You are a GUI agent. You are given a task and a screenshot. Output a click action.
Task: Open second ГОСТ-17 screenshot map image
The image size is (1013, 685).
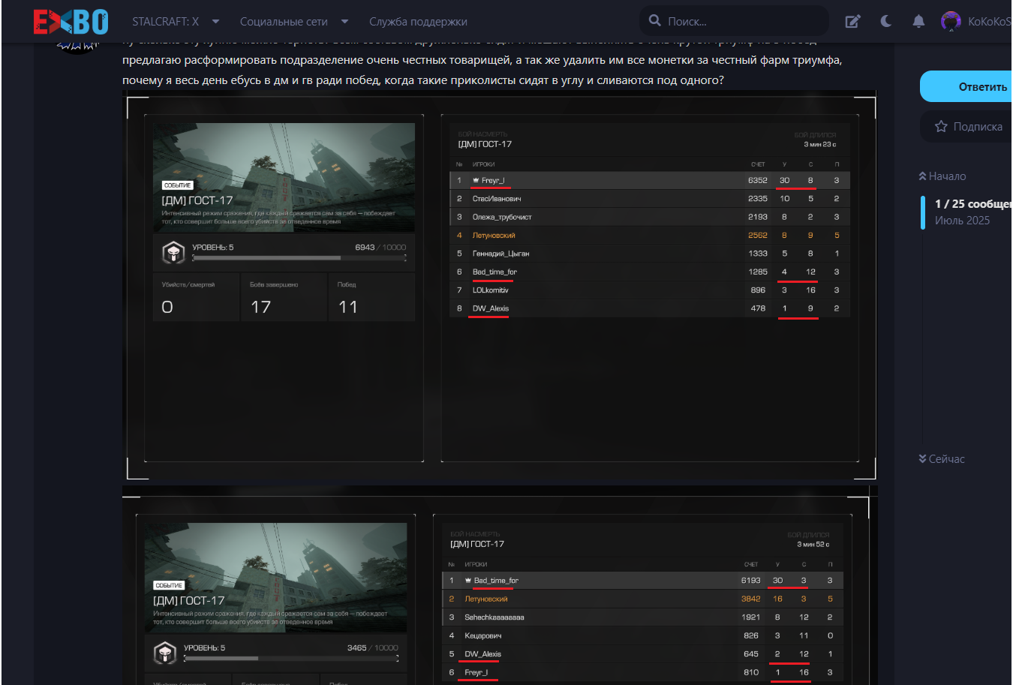coord(275,578)
